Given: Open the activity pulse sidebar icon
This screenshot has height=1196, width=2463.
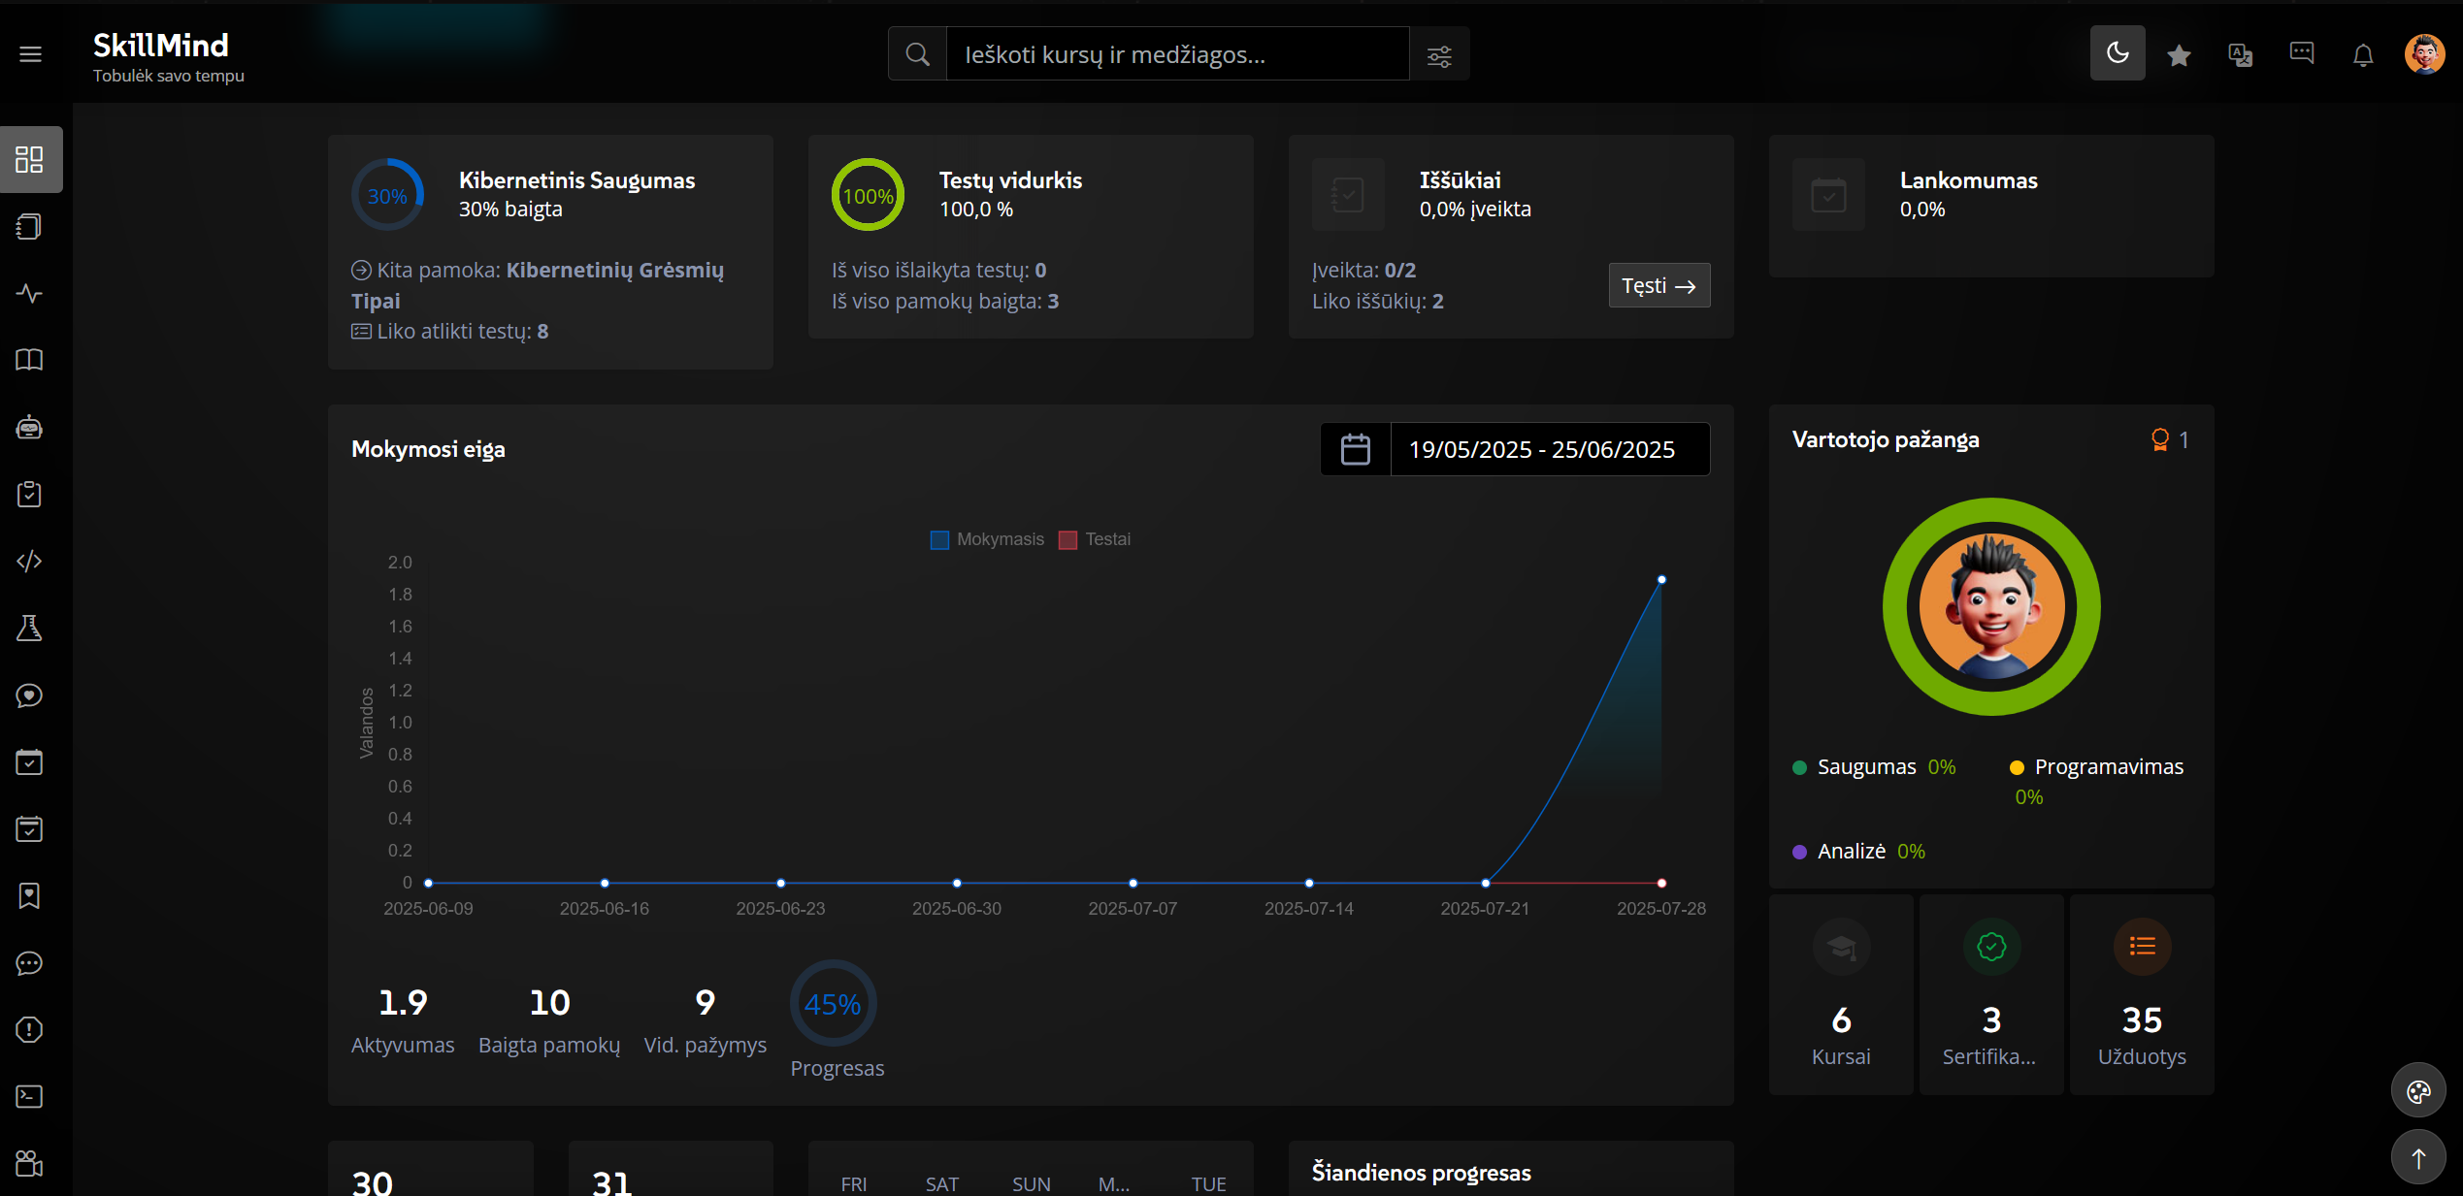Looking at the screenshot, I should click(30, 293).
